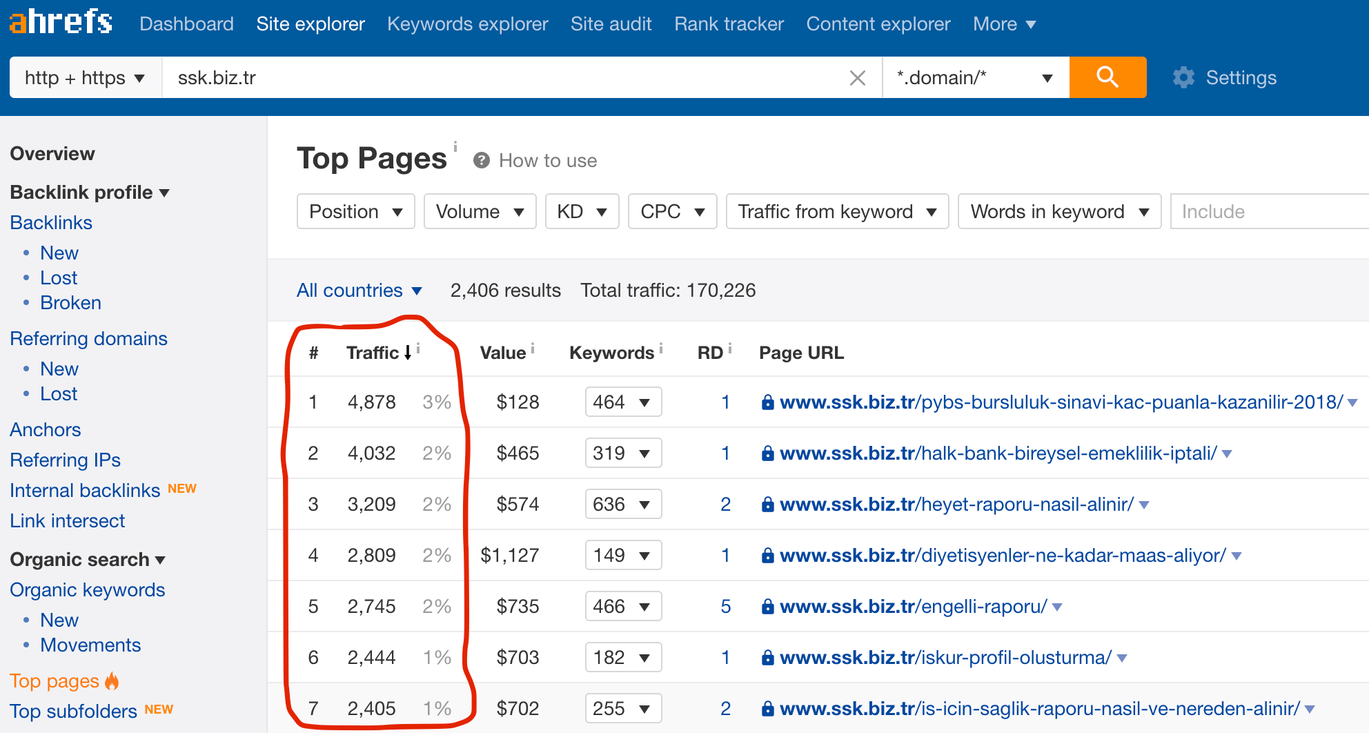
Task: Go to Site explorer
Action: click(x=311, y=23)
